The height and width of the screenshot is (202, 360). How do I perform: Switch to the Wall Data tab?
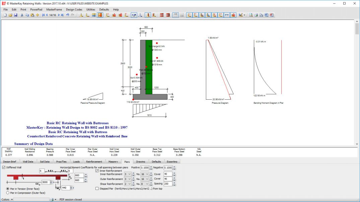28,162
